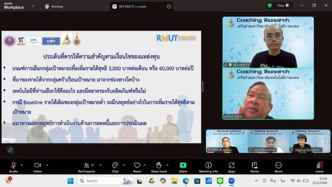This screenshot has width=332, height=187.
Task: Expand video options arrow next to Video
Action: 47,165
